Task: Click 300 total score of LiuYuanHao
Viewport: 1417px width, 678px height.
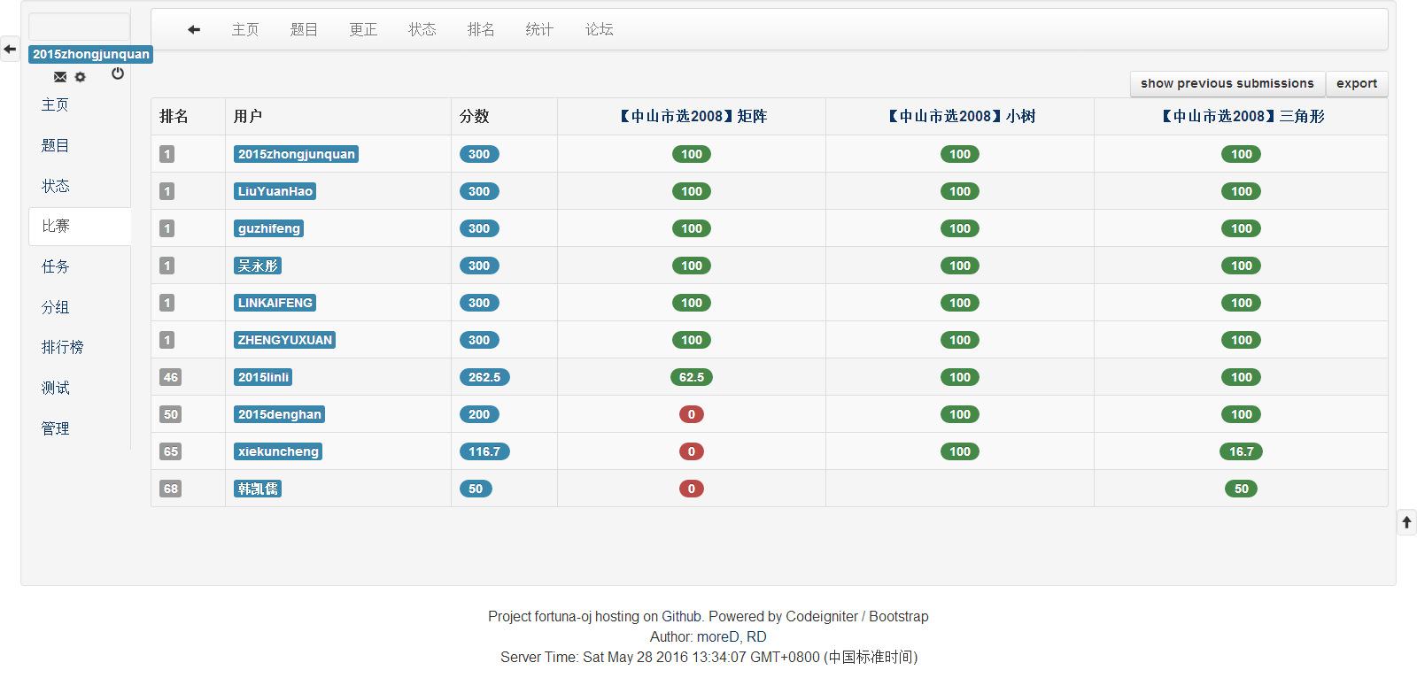Action: (x=479, y=191)
